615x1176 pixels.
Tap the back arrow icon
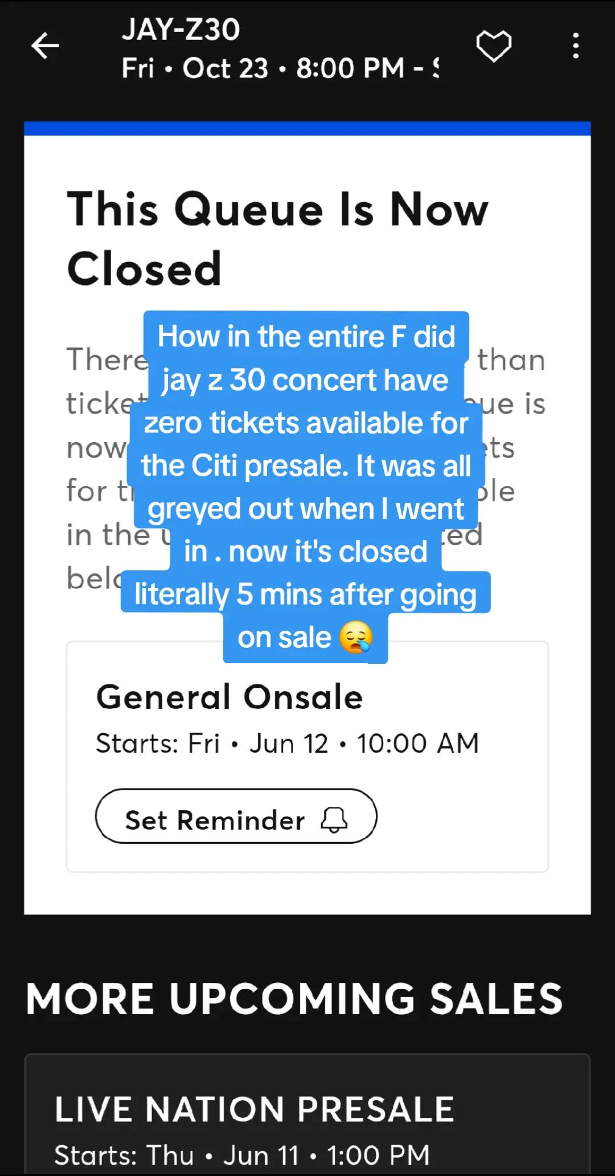[46, 46]
